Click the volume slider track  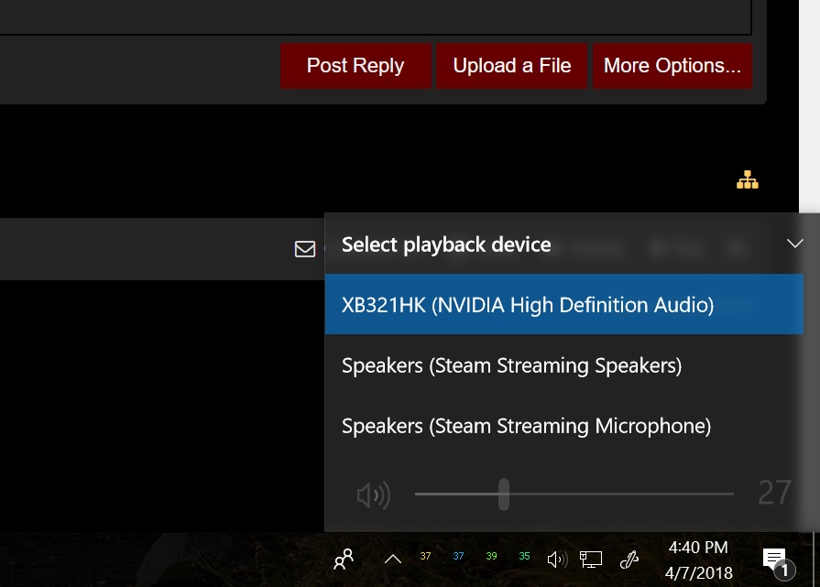point(623,495)
